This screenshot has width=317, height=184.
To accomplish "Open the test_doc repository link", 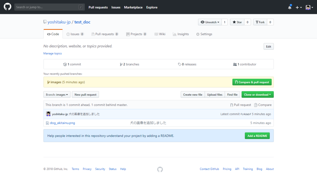I will [82, 22].
